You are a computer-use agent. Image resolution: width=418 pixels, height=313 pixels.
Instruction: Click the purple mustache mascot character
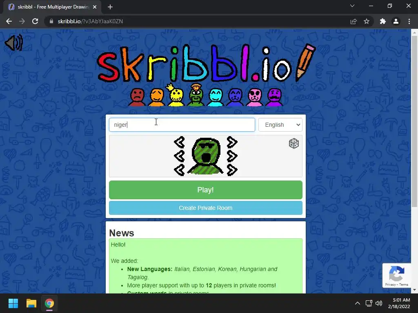point(274,97)
